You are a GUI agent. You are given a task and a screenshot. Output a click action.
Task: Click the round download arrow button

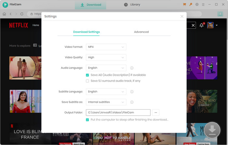212,130
